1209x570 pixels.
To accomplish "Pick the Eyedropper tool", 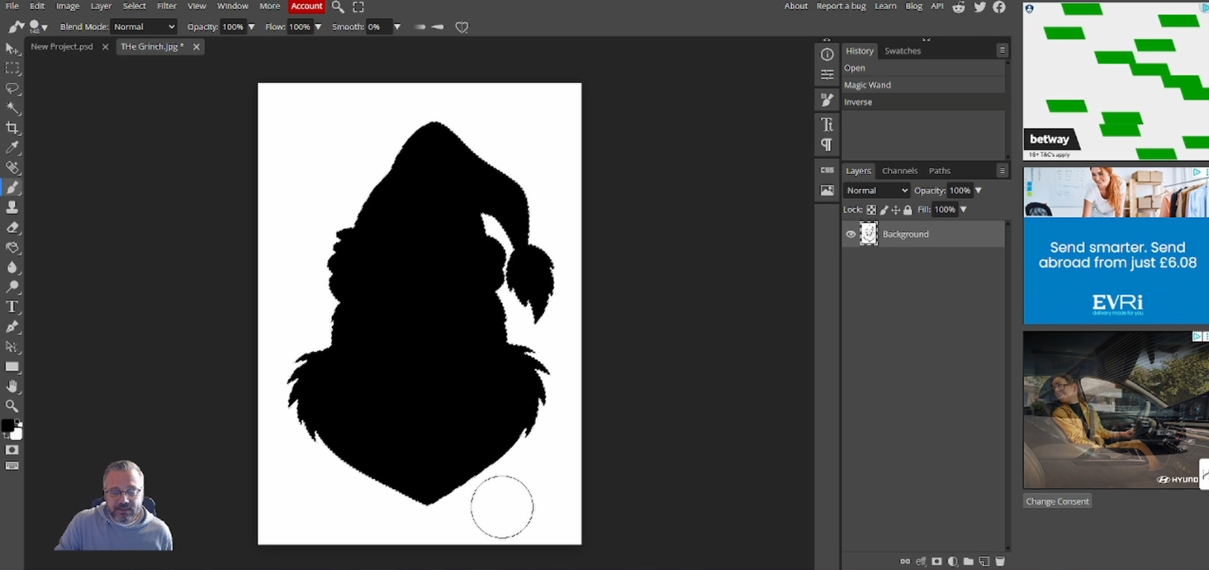I will pyautogui.click(x=12, y=148).
